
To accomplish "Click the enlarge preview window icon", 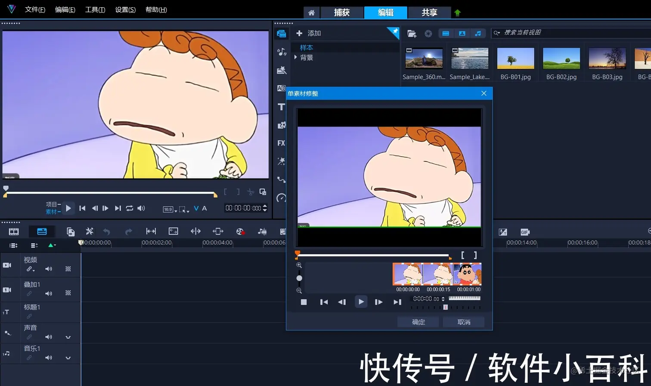I will pos(263,192).
